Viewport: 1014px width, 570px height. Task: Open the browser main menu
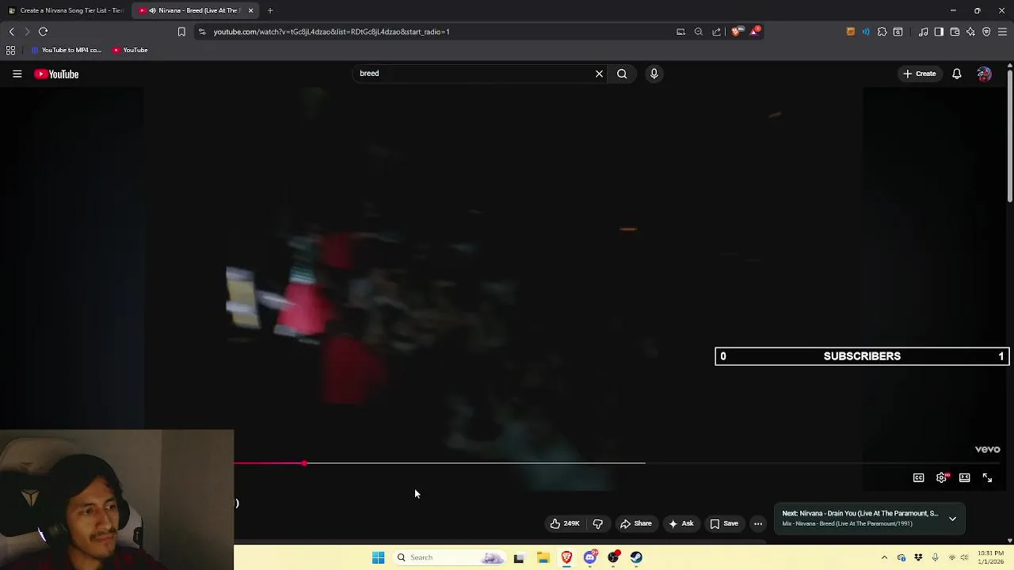[1002, 32]
